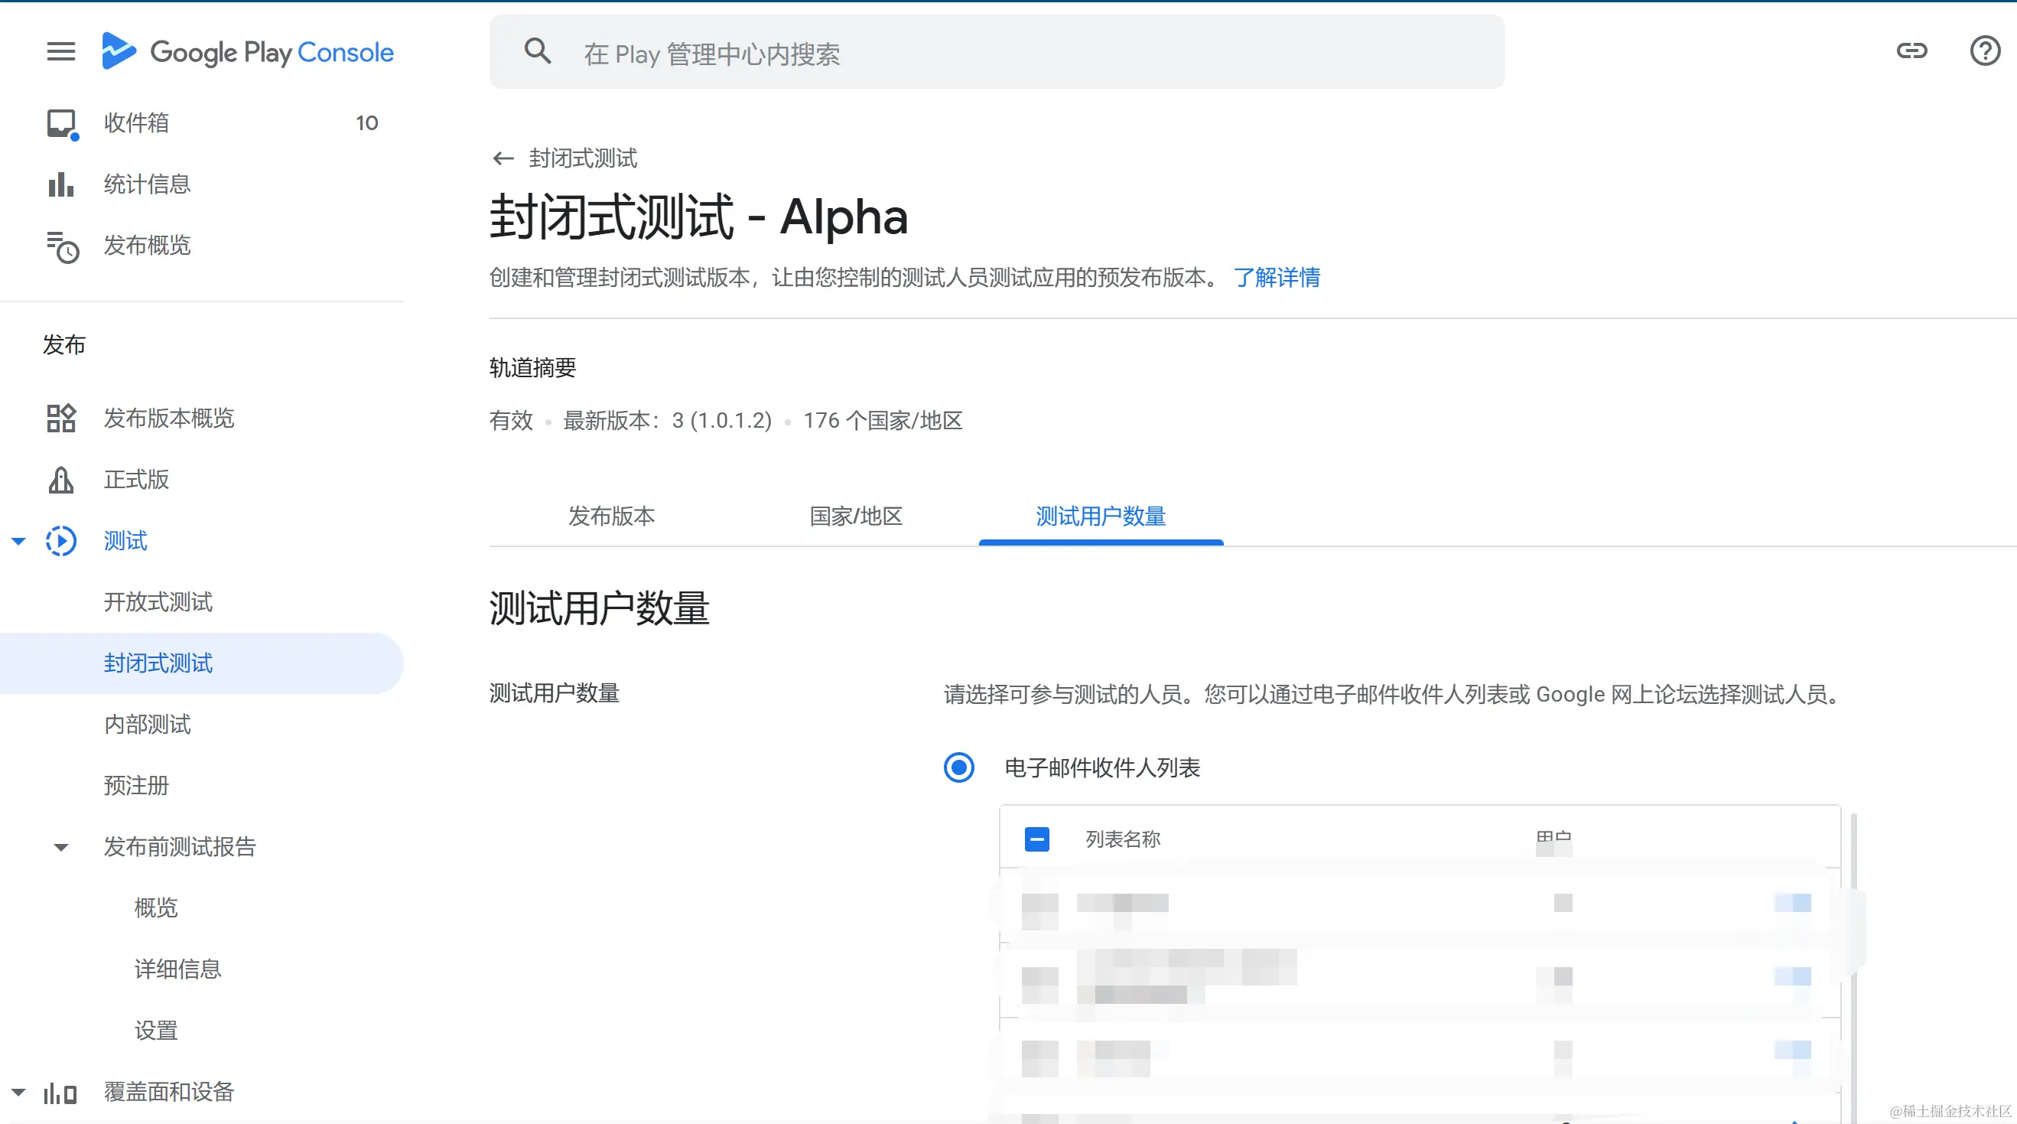The image size is (2017, 1124).
Task: Click the release overview dashboard icon
Action: pyautogui.click(x=61, y=419)
